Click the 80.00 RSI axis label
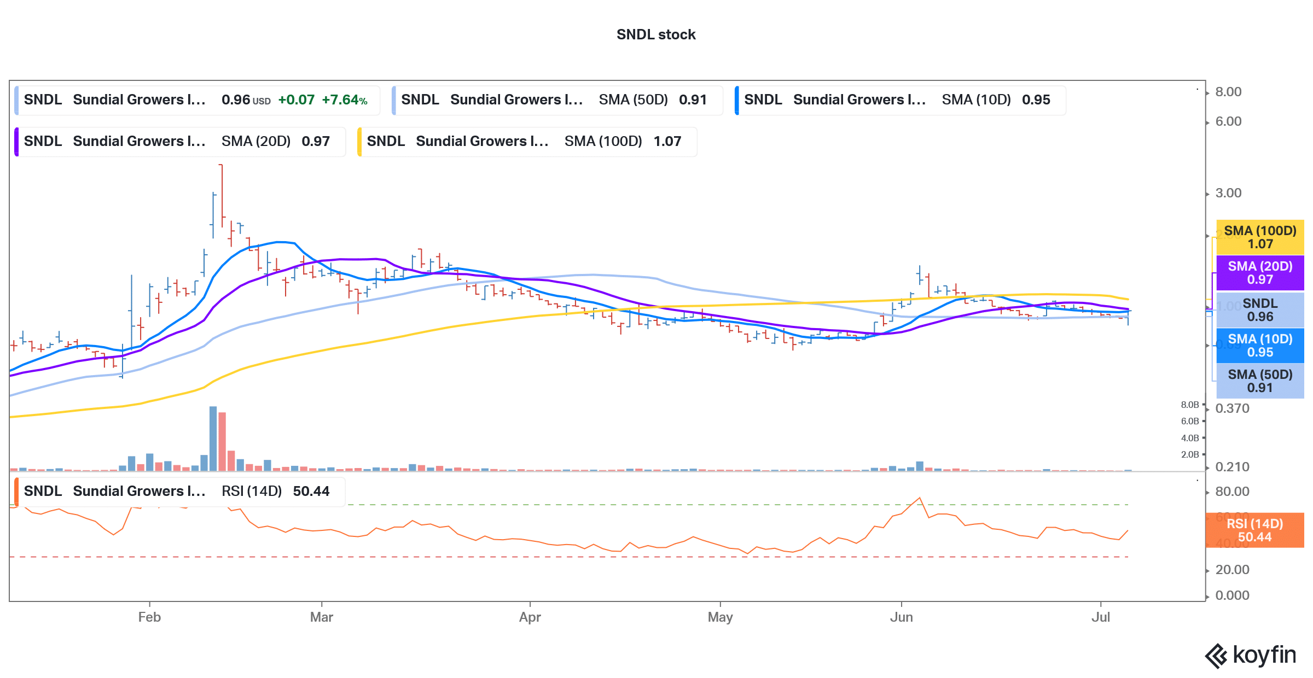Image resolution: width=1313 pixels, height=678 pixels. pos(1232,492)
